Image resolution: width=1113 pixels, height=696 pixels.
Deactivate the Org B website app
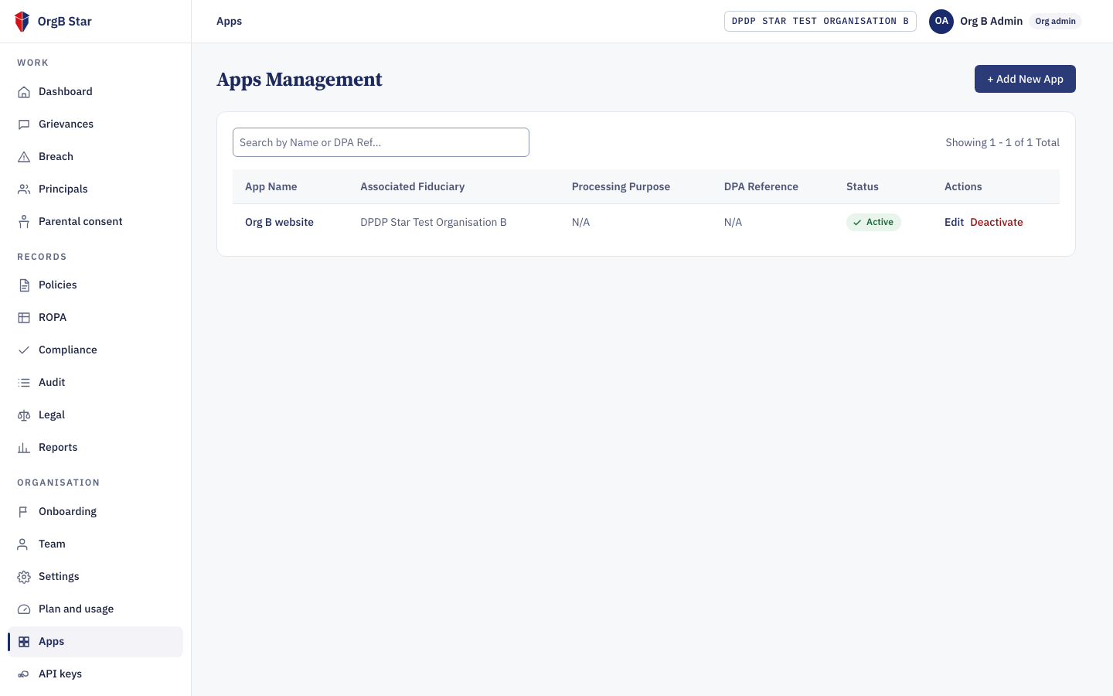[996, 222]
